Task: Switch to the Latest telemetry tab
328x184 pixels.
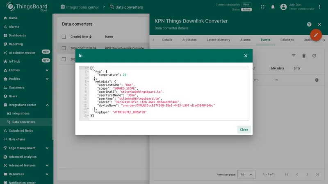Action: click(219, 40)
